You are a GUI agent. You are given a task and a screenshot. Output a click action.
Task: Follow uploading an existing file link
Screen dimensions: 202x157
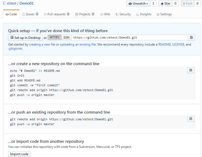point(78,44)
